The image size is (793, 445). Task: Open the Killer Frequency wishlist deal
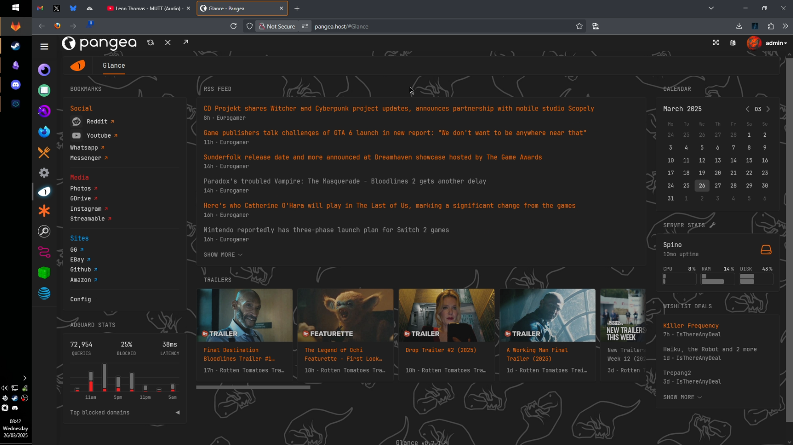pos(691,326)
